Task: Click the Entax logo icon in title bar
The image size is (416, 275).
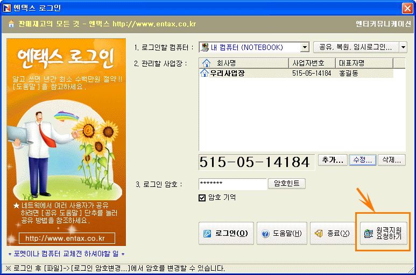Action: (6, 8)
